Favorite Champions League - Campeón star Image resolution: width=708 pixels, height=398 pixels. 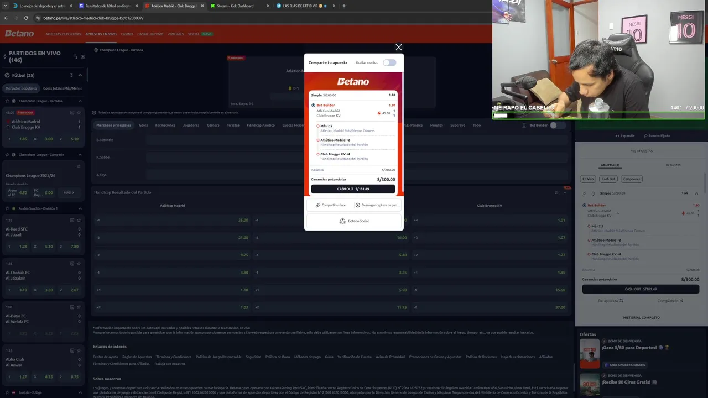(7, 155)
